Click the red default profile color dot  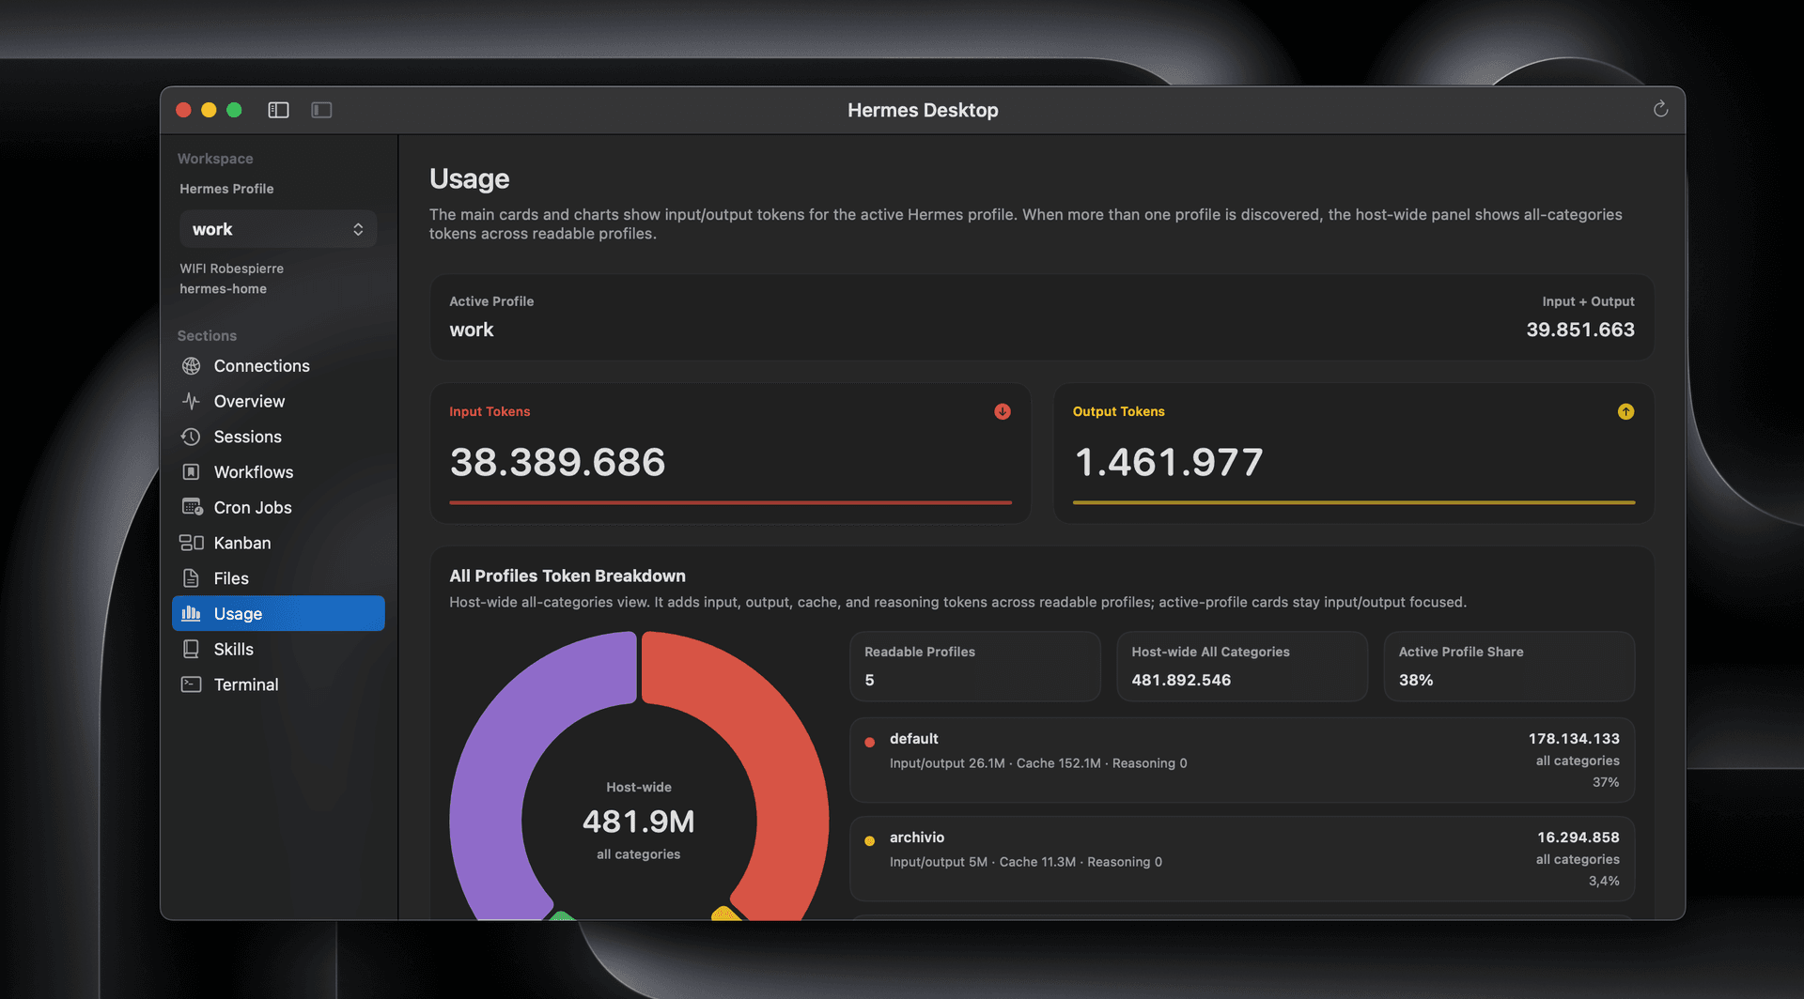pos(870,742)
